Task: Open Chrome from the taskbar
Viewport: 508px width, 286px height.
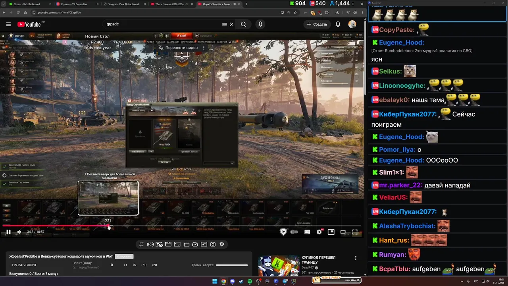Action: coord(223,281)
